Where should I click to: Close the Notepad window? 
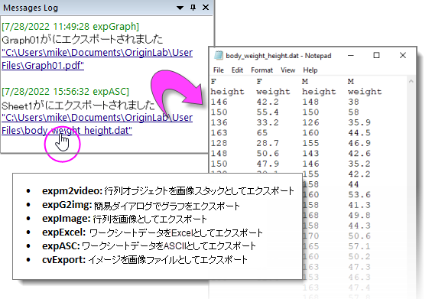(x=403, y=55)
